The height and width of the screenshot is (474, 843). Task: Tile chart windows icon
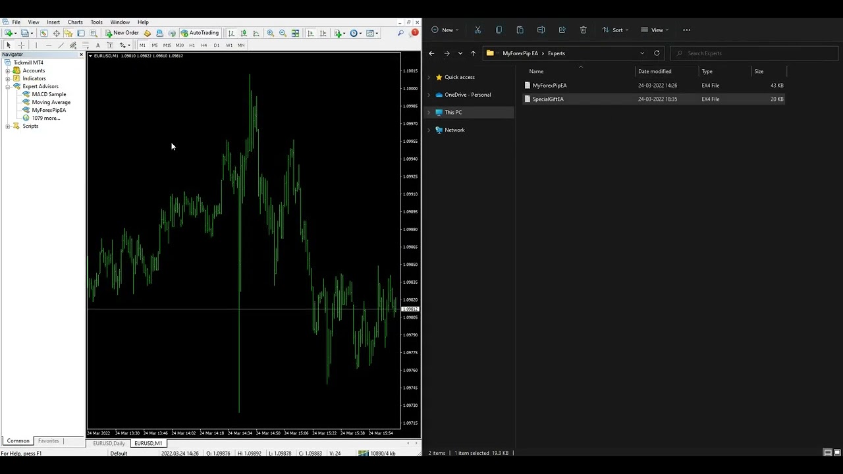[295, 33]
